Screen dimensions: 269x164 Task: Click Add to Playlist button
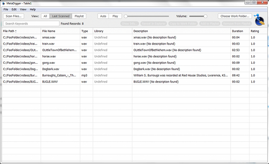click(210, 24)
